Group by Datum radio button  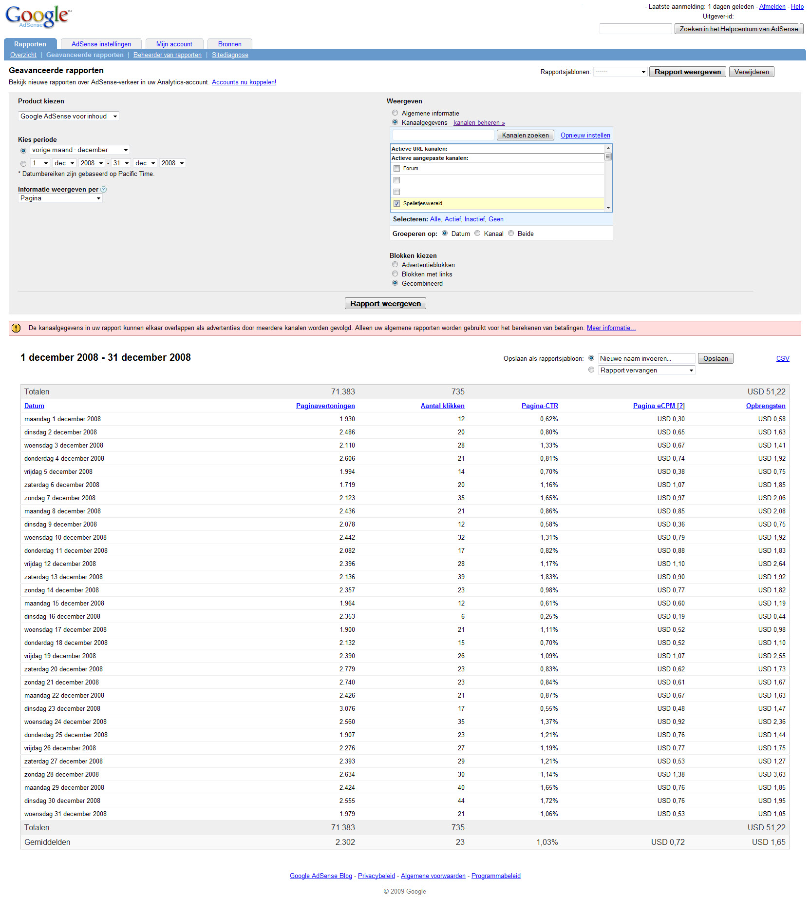tap(445, 234)
